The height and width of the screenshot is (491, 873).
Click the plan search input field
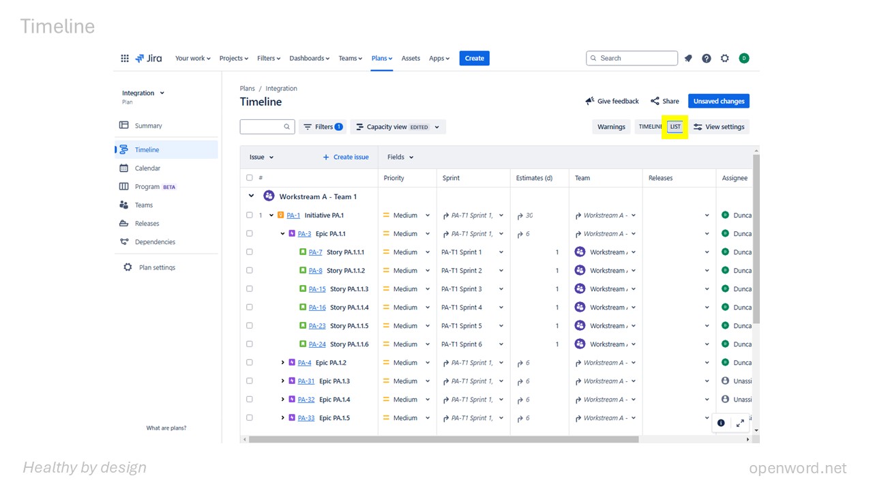267,127
